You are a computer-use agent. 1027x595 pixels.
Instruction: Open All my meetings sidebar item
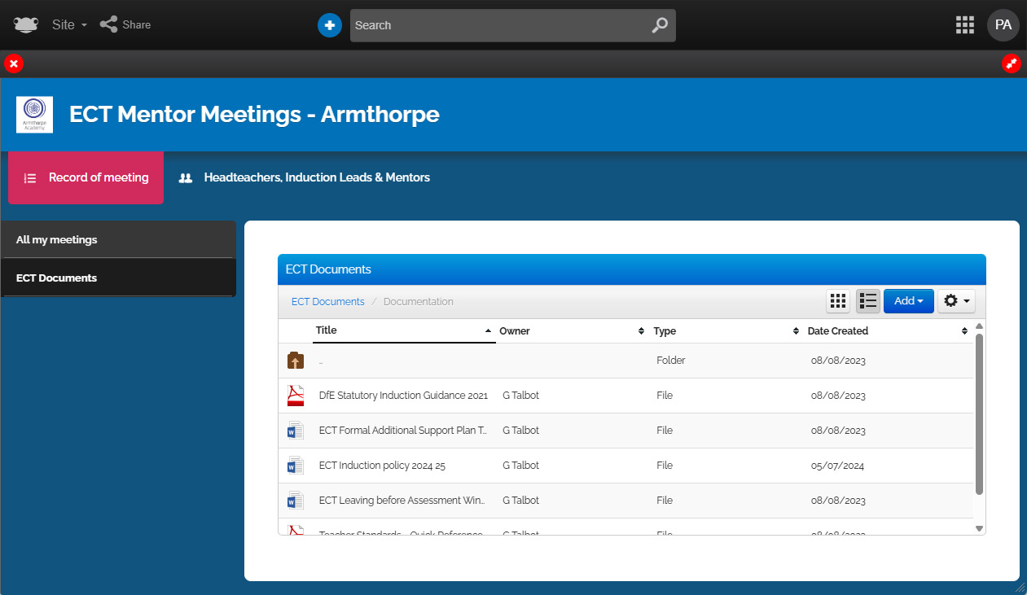pos(57,240)
